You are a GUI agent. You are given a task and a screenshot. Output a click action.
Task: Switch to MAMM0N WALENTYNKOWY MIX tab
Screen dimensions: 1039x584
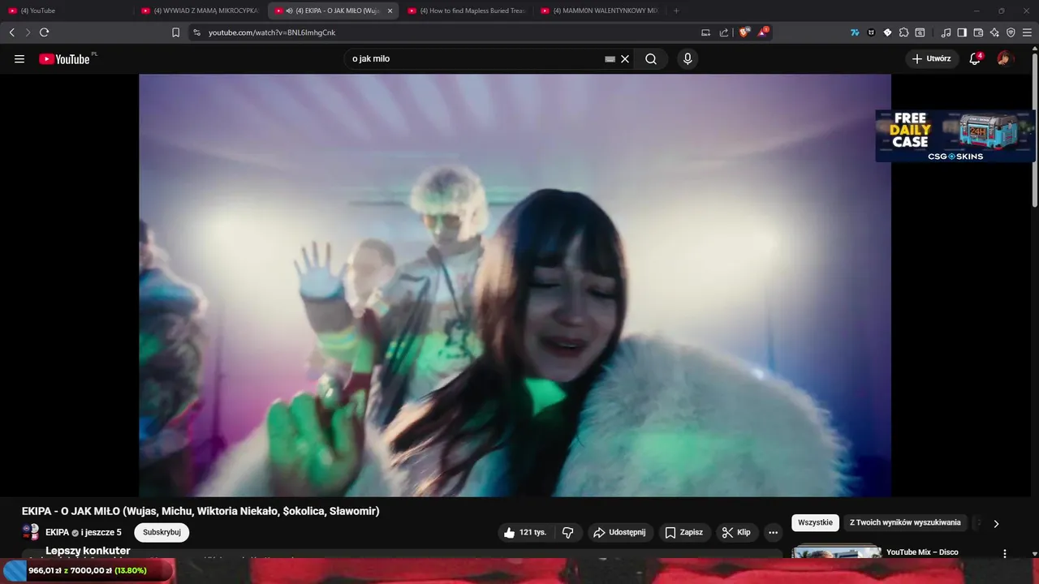pyautogui.click(x=599, y=11)
